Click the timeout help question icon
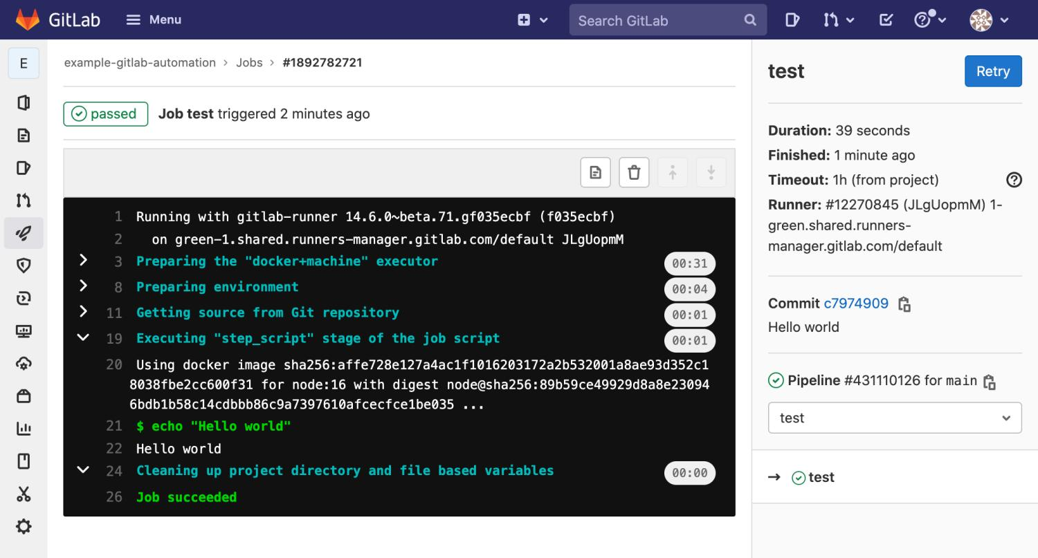1038x558 pixels. coord(1014,180)
